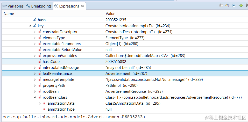Collapse the key node

pos(30,26)
